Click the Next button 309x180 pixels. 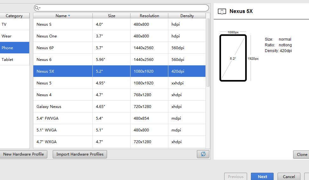coord(262,177)
